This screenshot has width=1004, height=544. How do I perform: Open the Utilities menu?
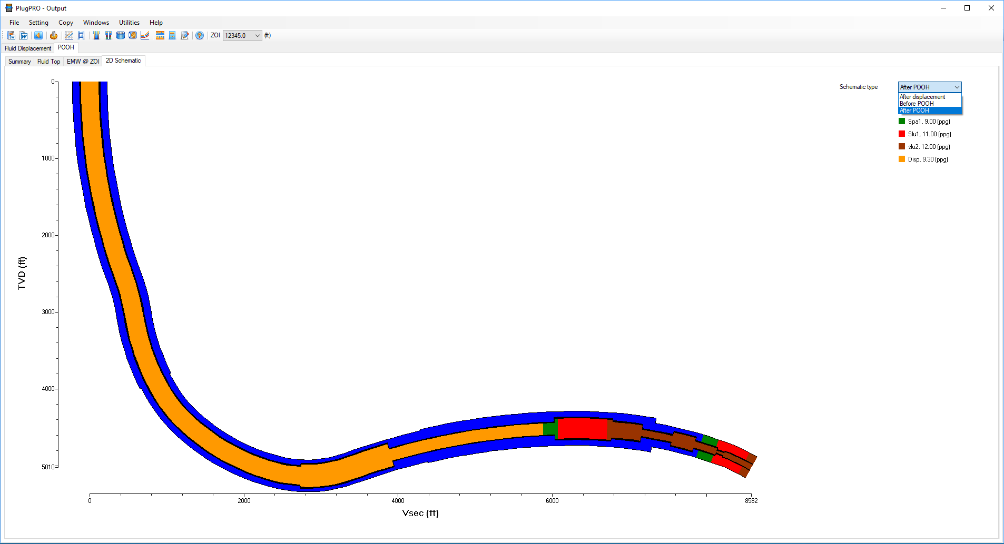pyautogui.click(x=129, y=23)
